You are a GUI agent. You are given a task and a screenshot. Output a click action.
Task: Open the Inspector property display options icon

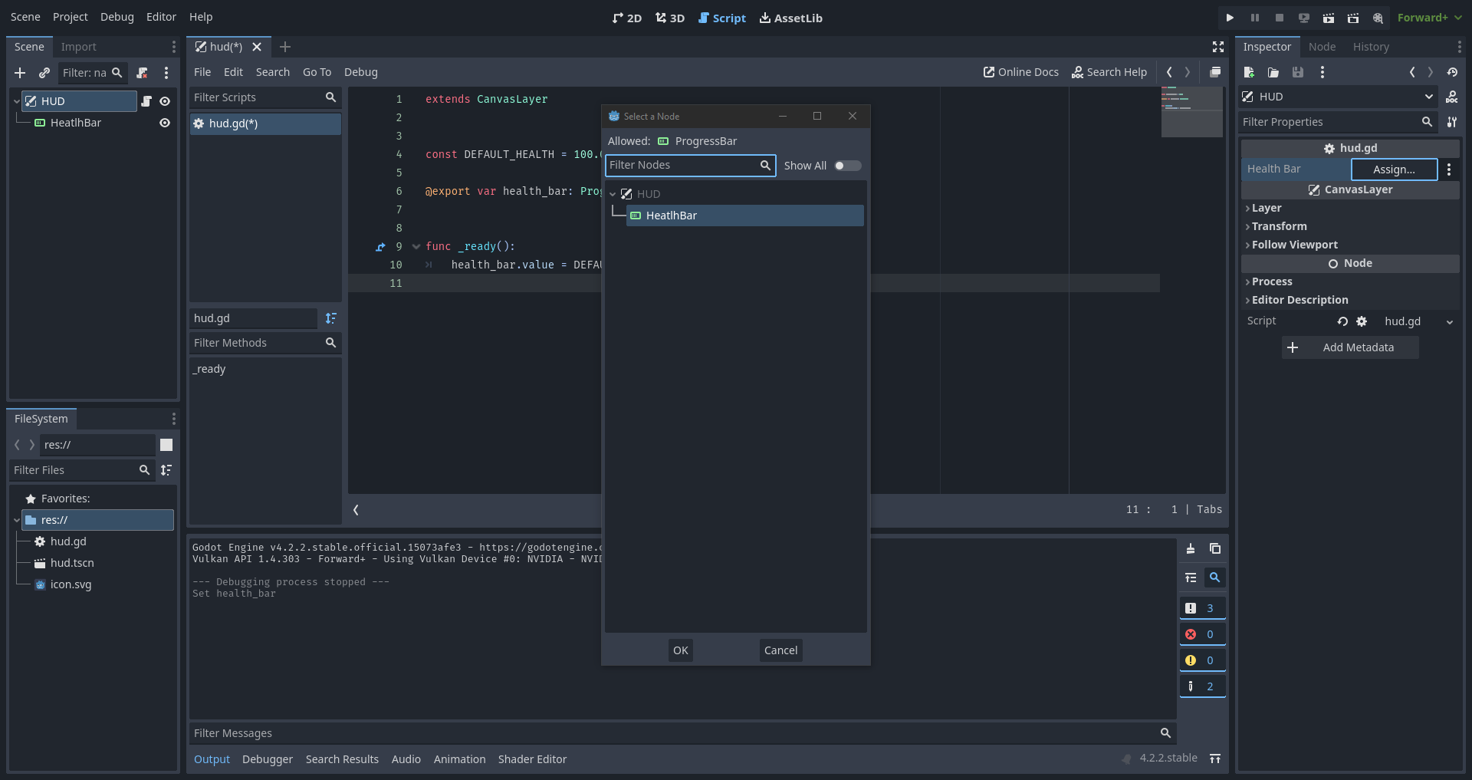coord(1452,122)
